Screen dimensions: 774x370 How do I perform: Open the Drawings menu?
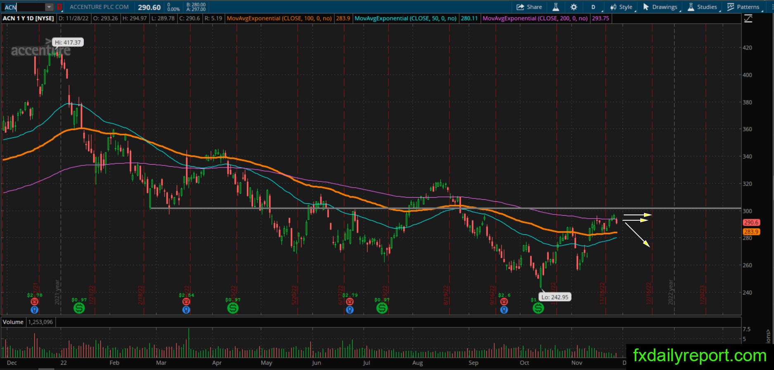click(660, 7)
